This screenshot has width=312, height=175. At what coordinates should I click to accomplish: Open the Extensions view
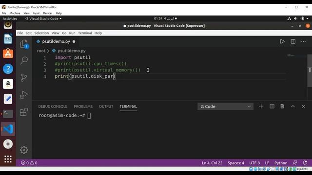pyautogui.click(x=24, y=112)
